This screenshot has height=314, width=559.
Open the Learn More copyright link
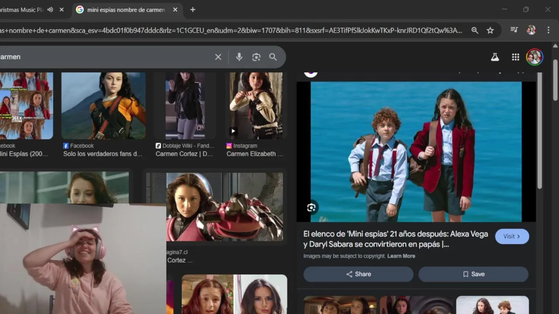(x=401, y=256)
